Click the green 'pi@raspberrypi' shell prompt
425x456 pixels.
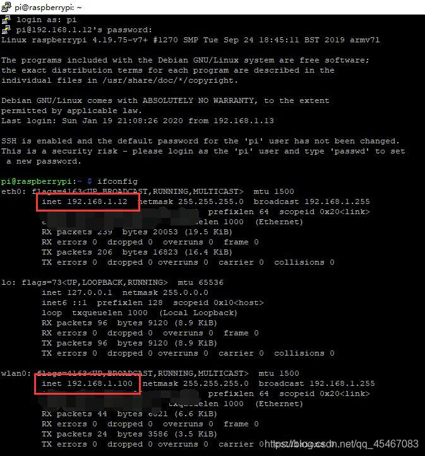[37, 181]
